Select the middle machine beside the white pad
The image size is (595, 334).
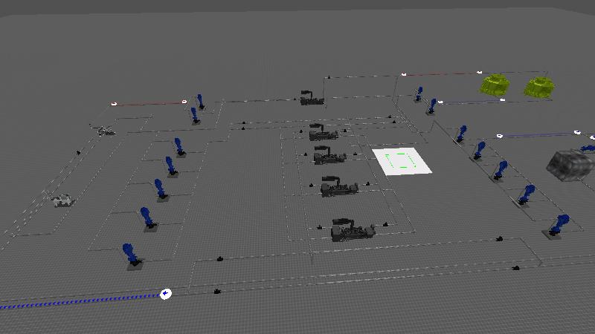point(329,157)
